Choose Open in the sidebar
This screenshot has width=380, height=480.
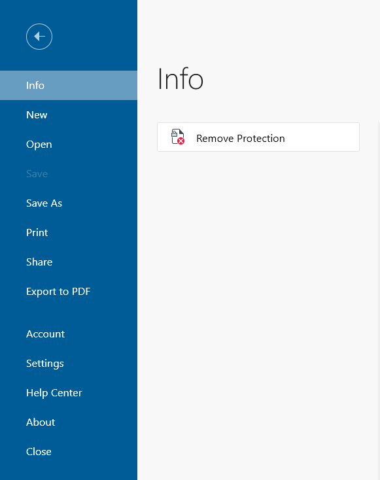(69, 144)
